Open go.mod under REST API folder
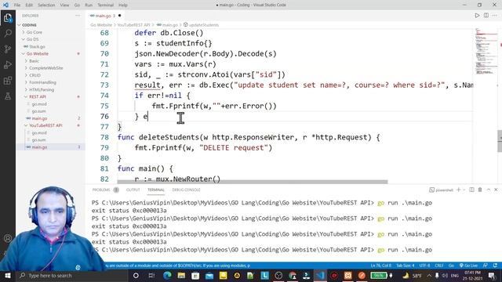Screen dimensions: 502x282 pyautogui.click(x=39, y=104)
